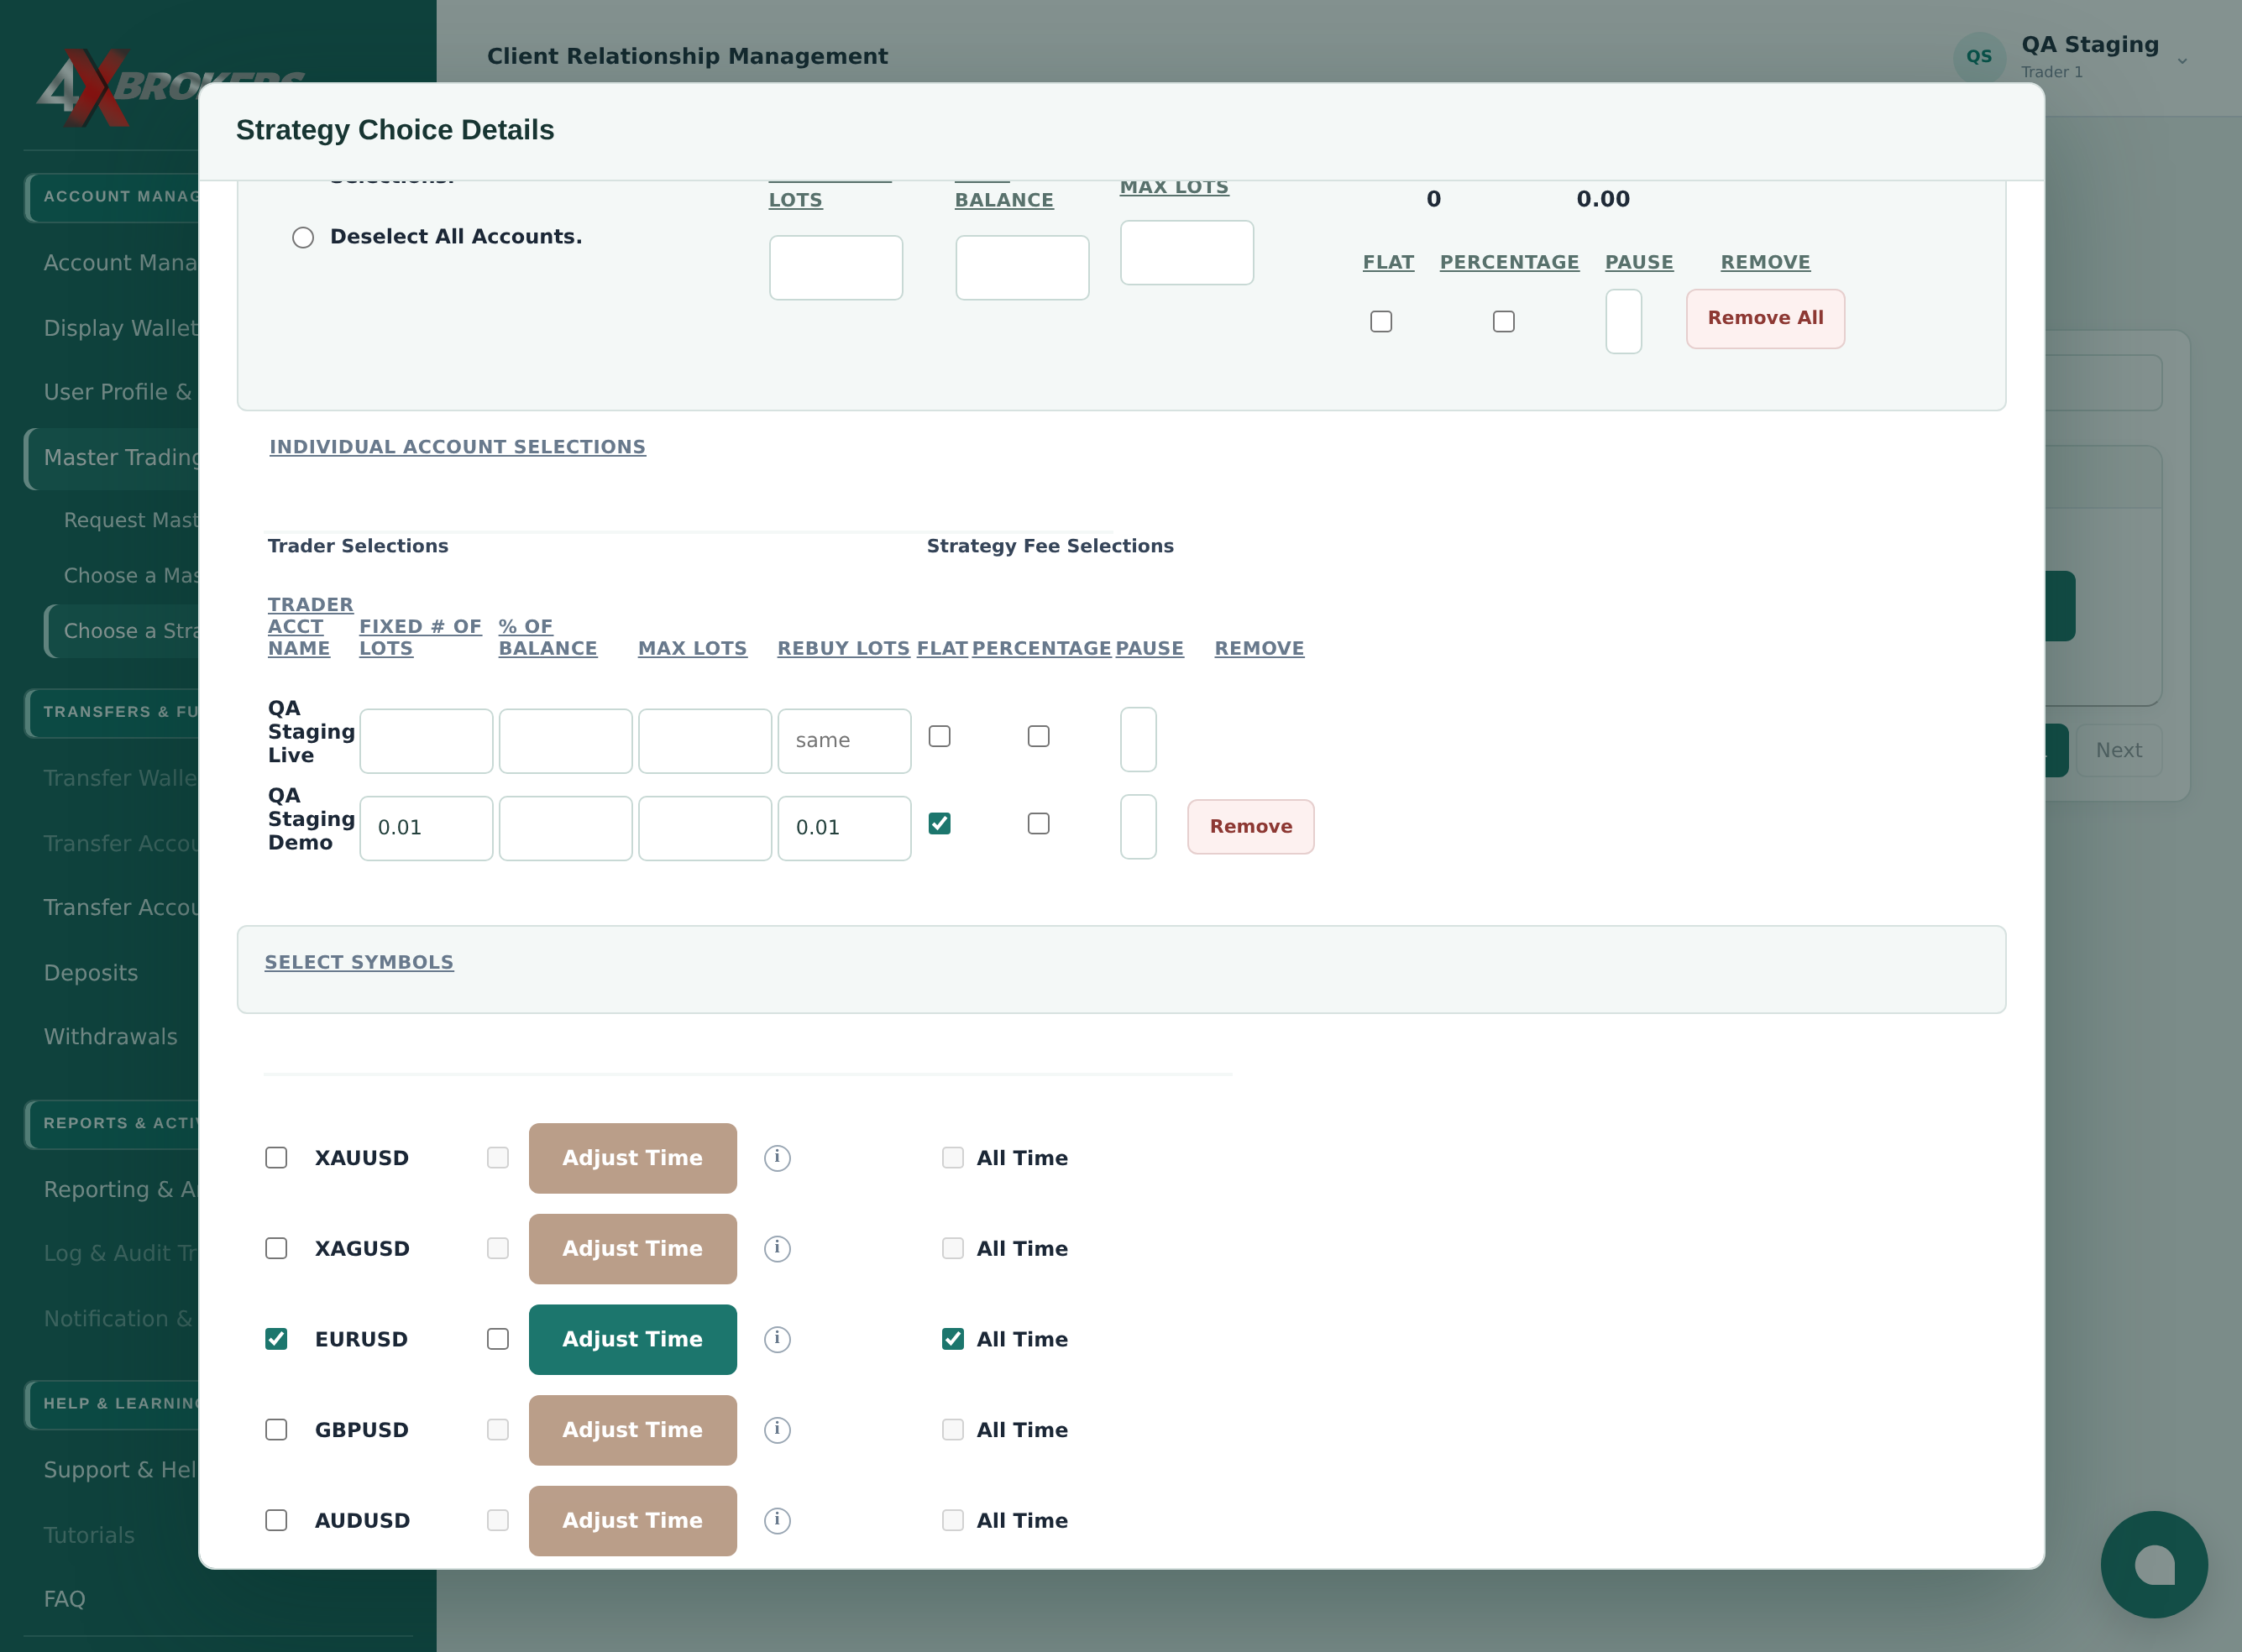Click Adjust Time for XAUUSD
This screenshot has width=2242, height=1652.
(x=632, y=1158)
